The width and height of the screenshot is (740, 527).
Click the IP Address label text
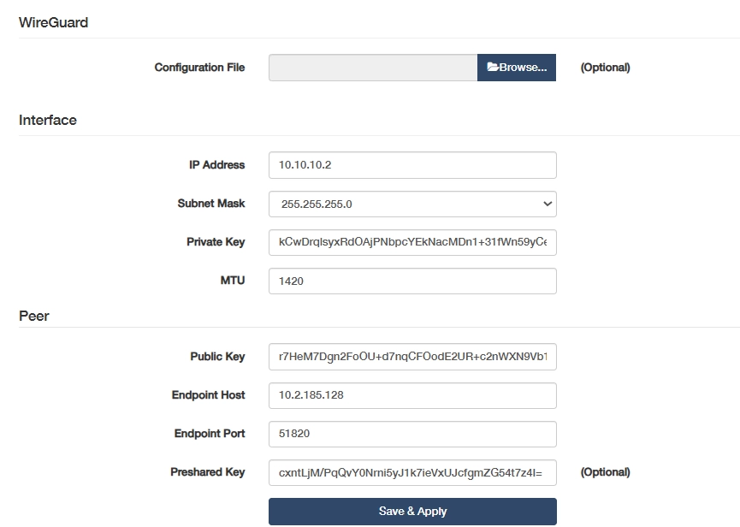coord(216,165)
